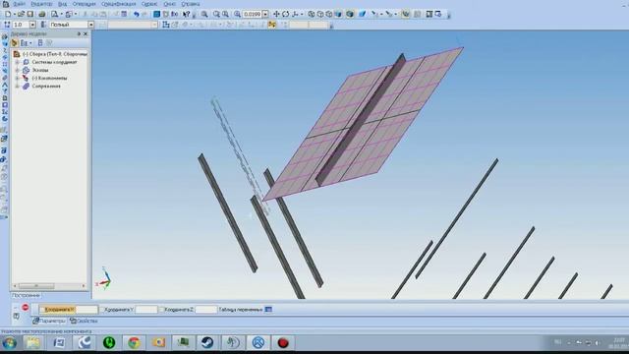Screen dimensions: 629x354
Task: Open the Спецификация menu
Action: click(x=118, y=4)
